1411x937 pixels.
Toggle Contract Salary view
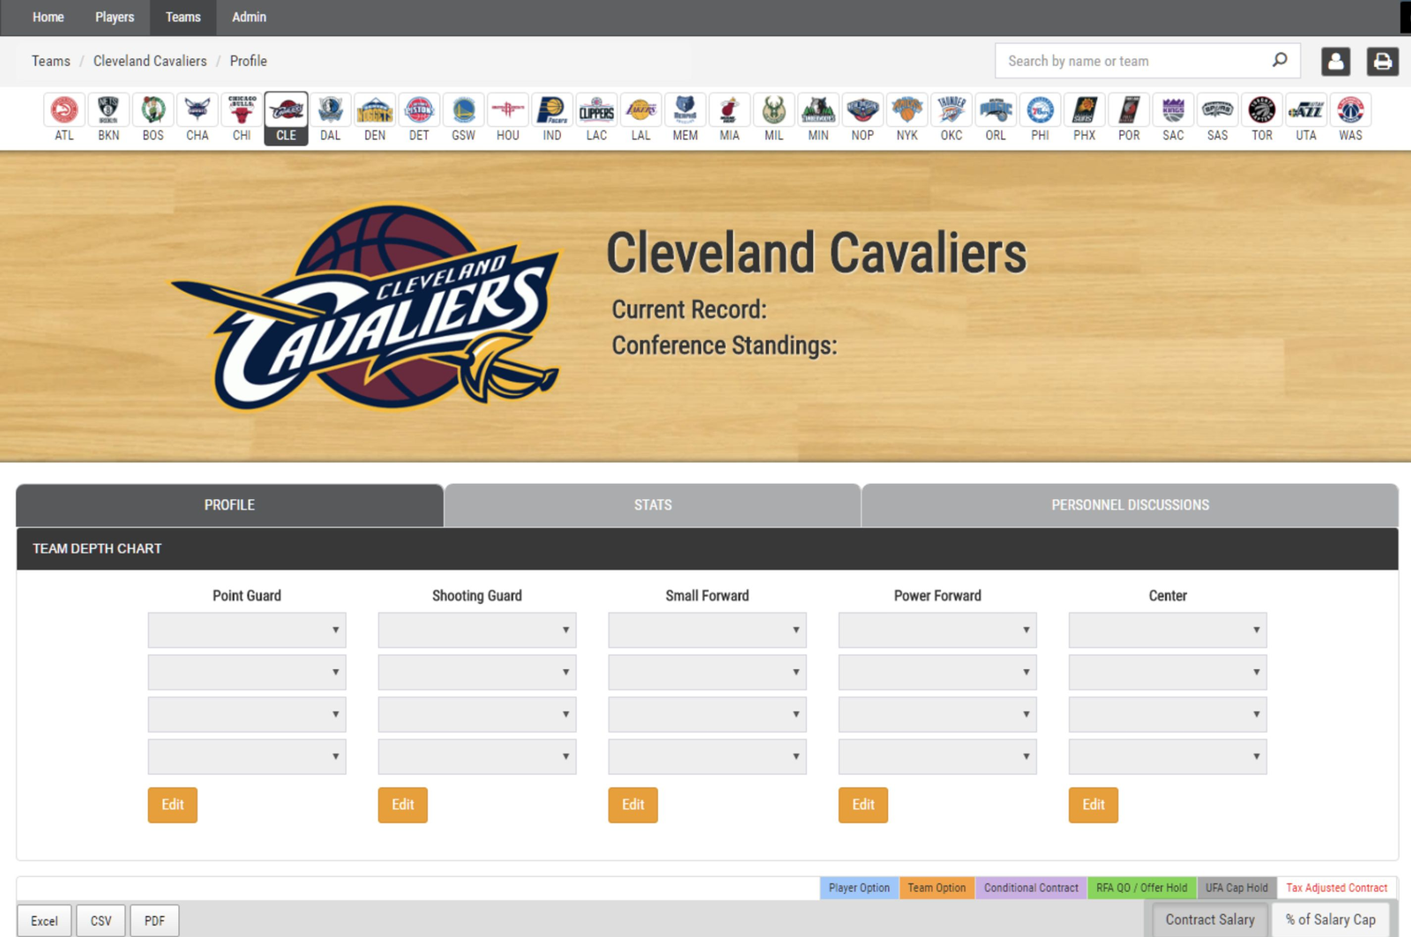pos(1210,919)
